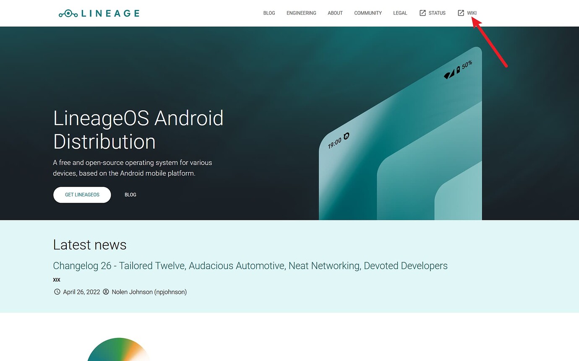Select the author avatar icon near Nolen Johnson
Screen dimensions: 579x361
pos(106,291)
